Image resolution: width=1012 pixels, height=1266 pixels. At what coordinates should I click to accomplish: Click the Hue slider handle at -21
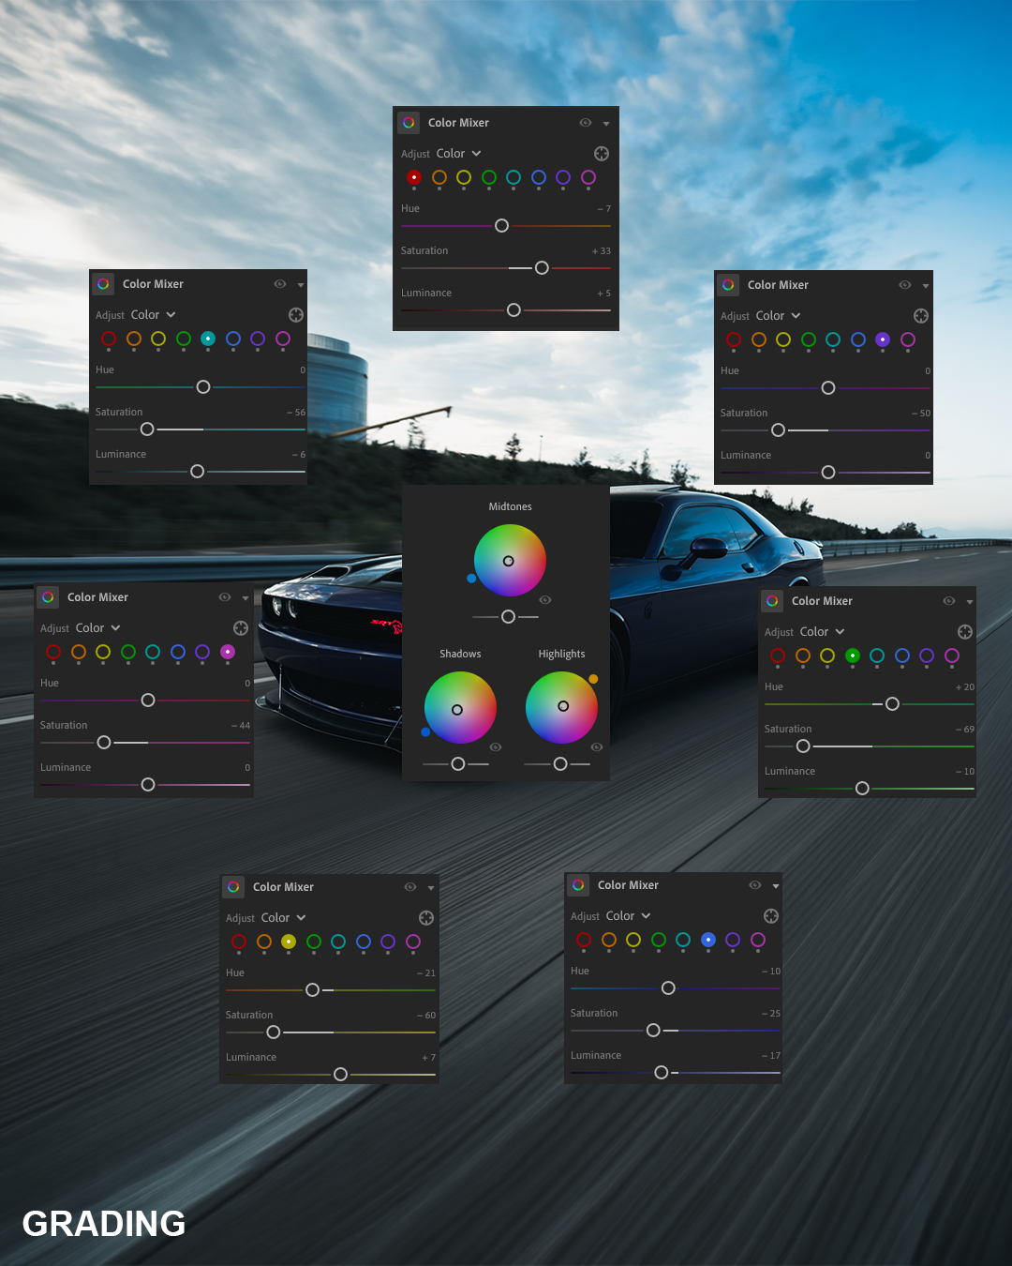313,990
